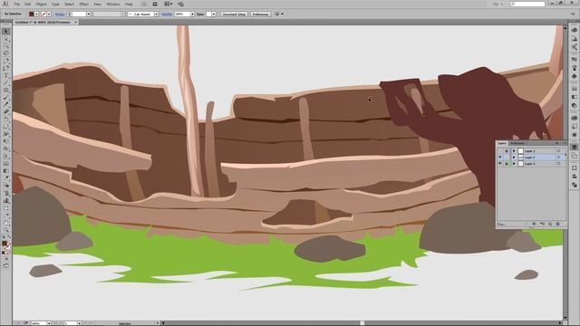This screenshot has height=326, width=580.
Task: Click horizontal scrollbar at bottom of canvas
Action: pos(362,323)
